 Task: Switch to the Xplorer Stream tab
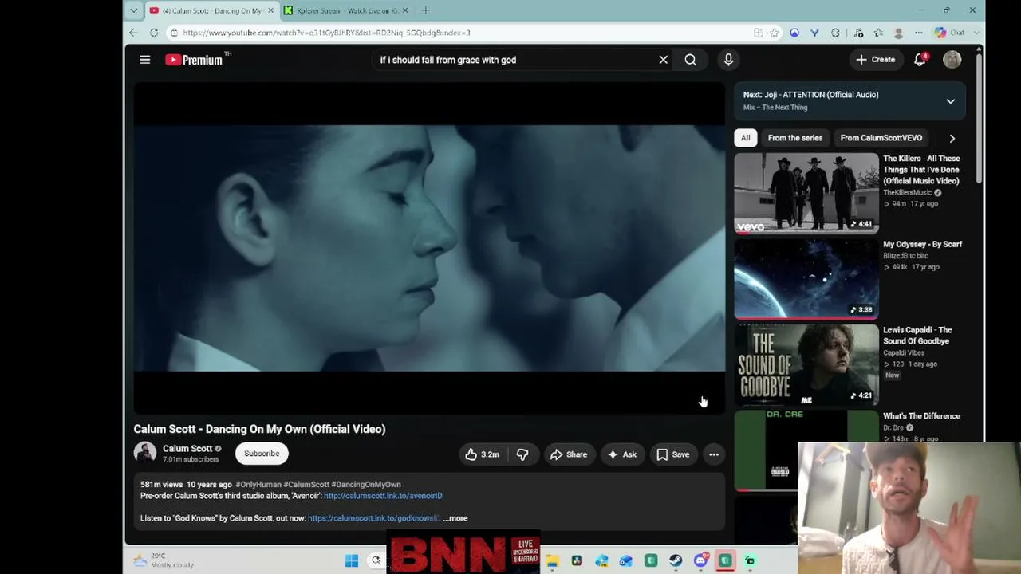(x=345, y=10)
